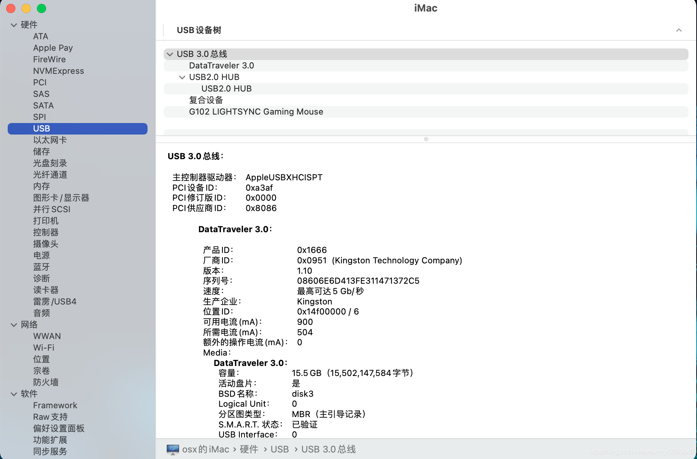697x459 pixels.
Task: Open 功能扩展 under 软件
Action: [50, 440]
